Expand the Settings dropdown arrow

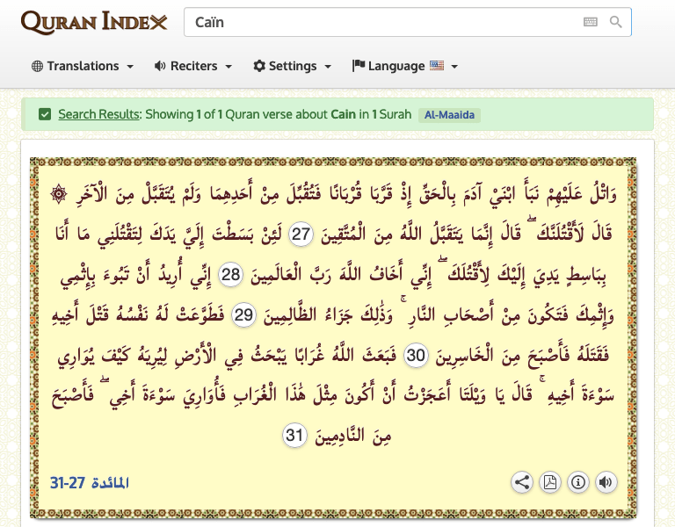click(x=328, y=67)
